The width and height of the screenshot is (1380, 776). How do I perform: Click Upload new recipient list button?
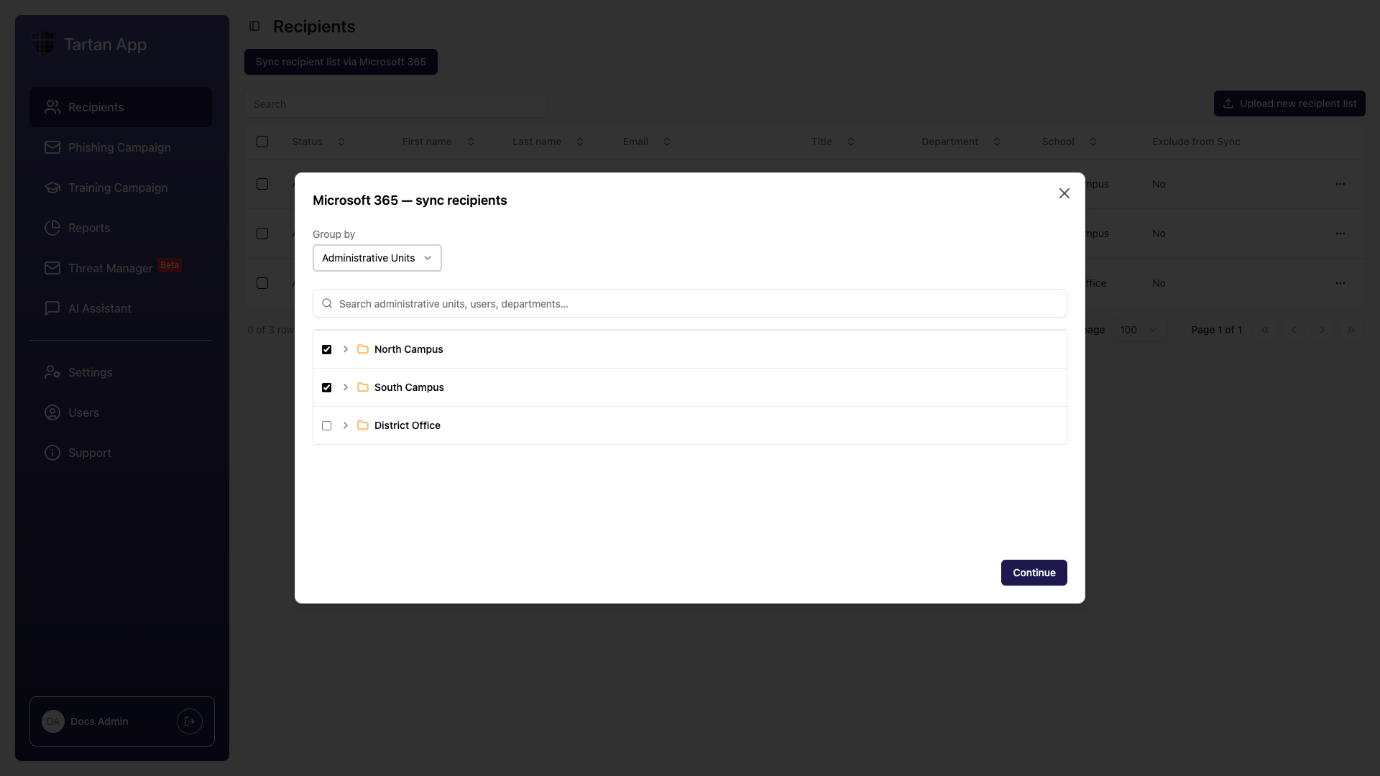[x=1289, y=103]
